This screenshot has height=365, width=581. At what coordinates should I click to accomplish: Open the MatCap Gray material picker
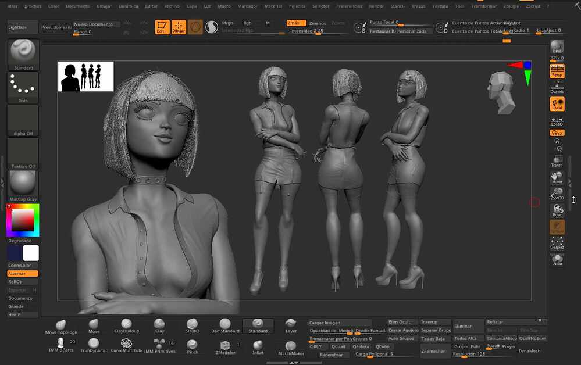point(23,186)
